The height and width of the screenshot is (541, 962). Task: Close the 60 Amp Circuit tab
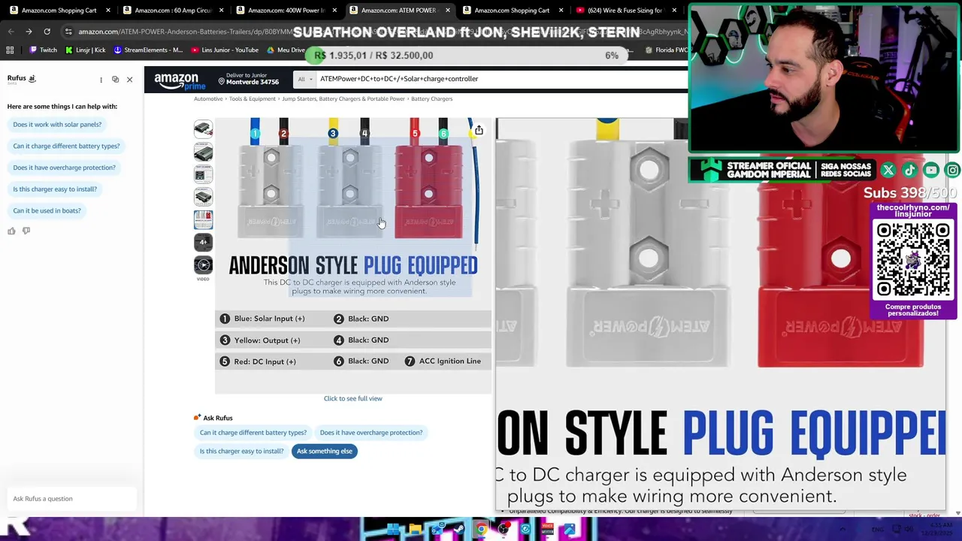click(x=221, y=11)
